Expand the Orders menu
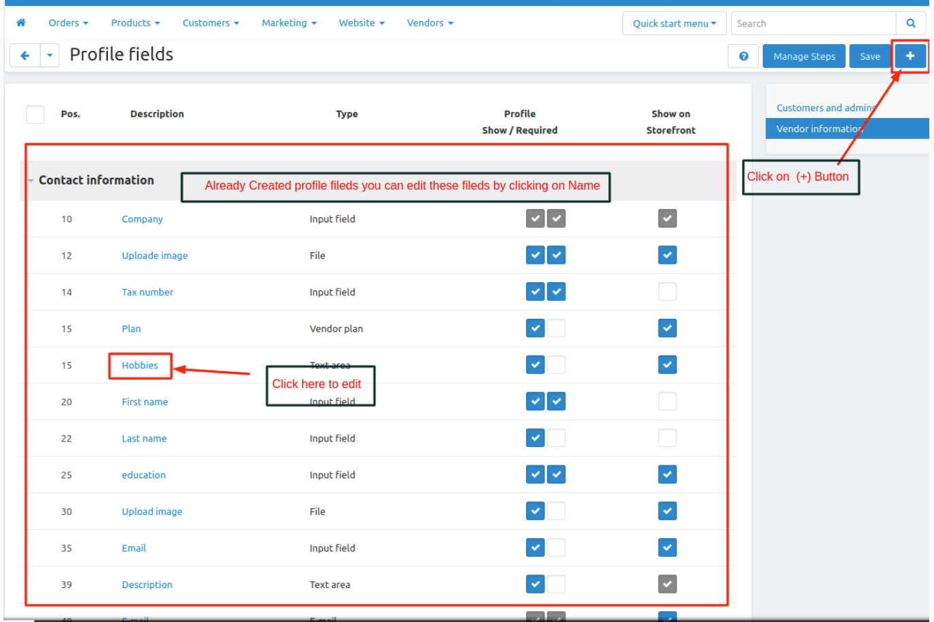The width and height of the screenshot is (934, 622). pos(68,23)
